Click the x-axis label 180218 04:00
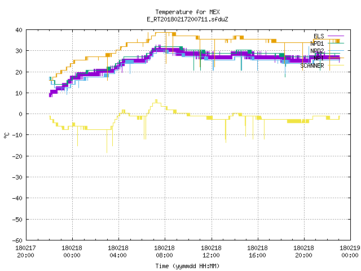Viewport: 361px width, 271px height. click(118, 252)
